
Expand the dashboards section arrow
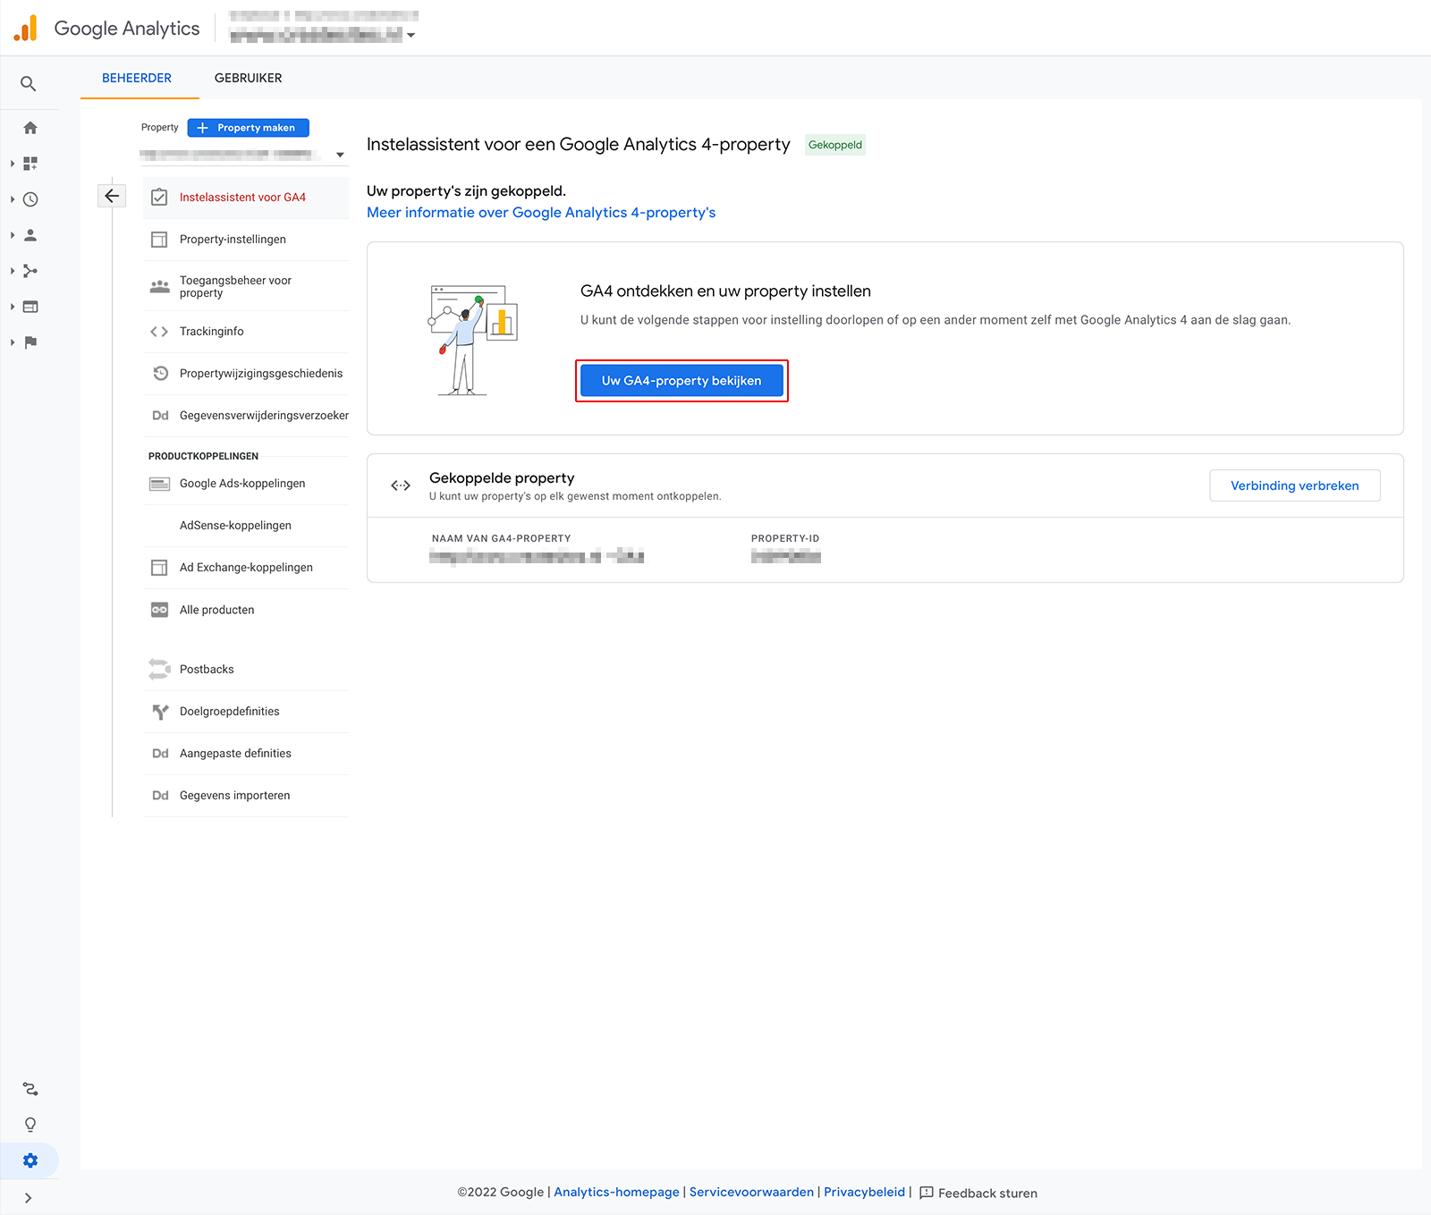(13, 164)
